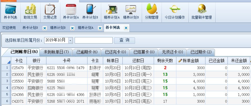
Task: Click the grid corner select-all triangle
Action: [x=9, y=62]
